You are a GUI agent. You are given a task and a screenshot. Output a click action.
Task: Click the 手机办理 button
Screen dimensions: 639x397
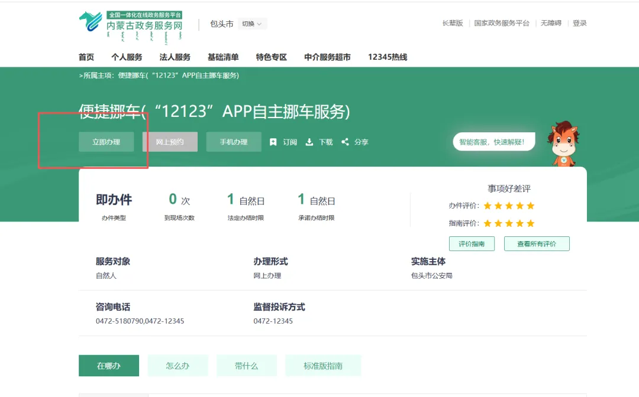coord(234,142)
